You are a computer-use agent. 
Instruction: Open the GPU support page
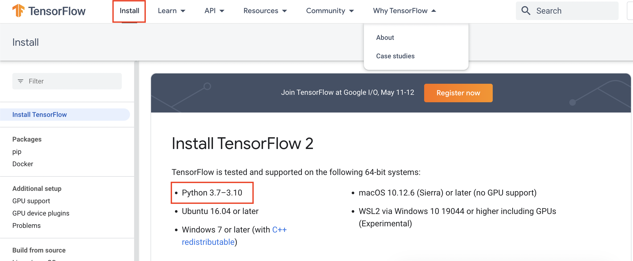[x=31, y=201]
